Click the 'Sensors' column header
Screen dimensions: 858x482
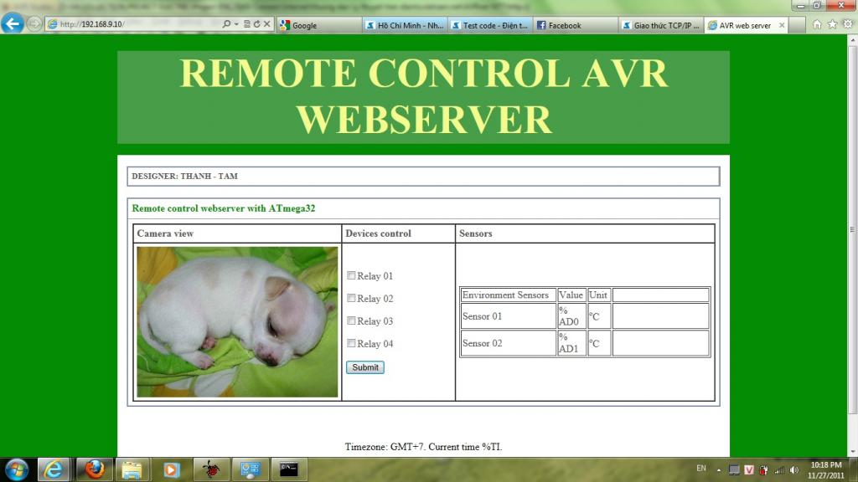pyautogui.click(x=476, y=233)
